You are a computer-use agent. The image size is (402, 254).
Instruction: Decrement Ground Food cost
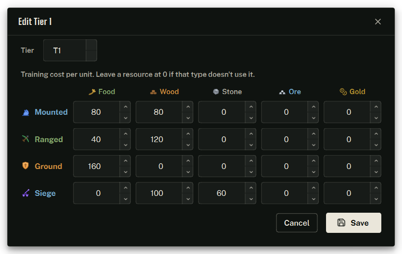pos(126,172)
